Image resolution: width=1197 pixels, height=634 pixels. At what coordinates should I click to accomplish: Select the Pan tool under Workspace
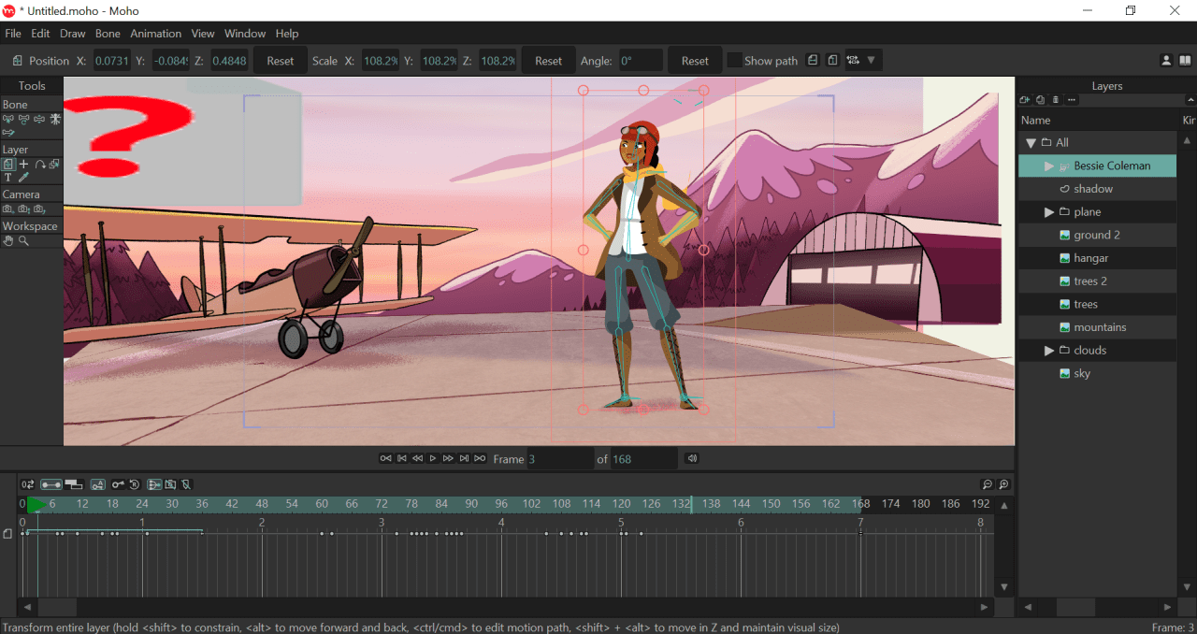pyautogui.click(x=7, y=240)
